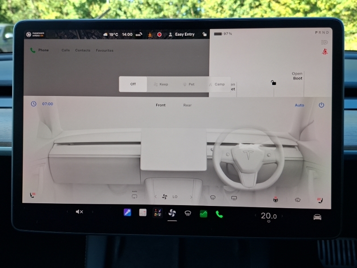This screenshot has width=357, height=268.
Task: Tap the red dashcam record icon
Action: tap(159, 34)
